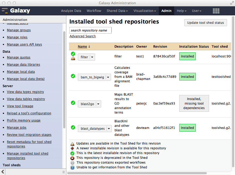Open the Visualization menu
Viewport: 235px width, 175px height.
pyautogui.click(x=145, y=11)
